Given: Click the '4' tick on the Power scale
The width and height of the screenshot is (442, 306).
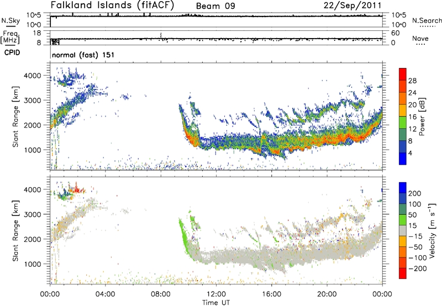Looking at the screenshot, I should (x=410, y=152).
